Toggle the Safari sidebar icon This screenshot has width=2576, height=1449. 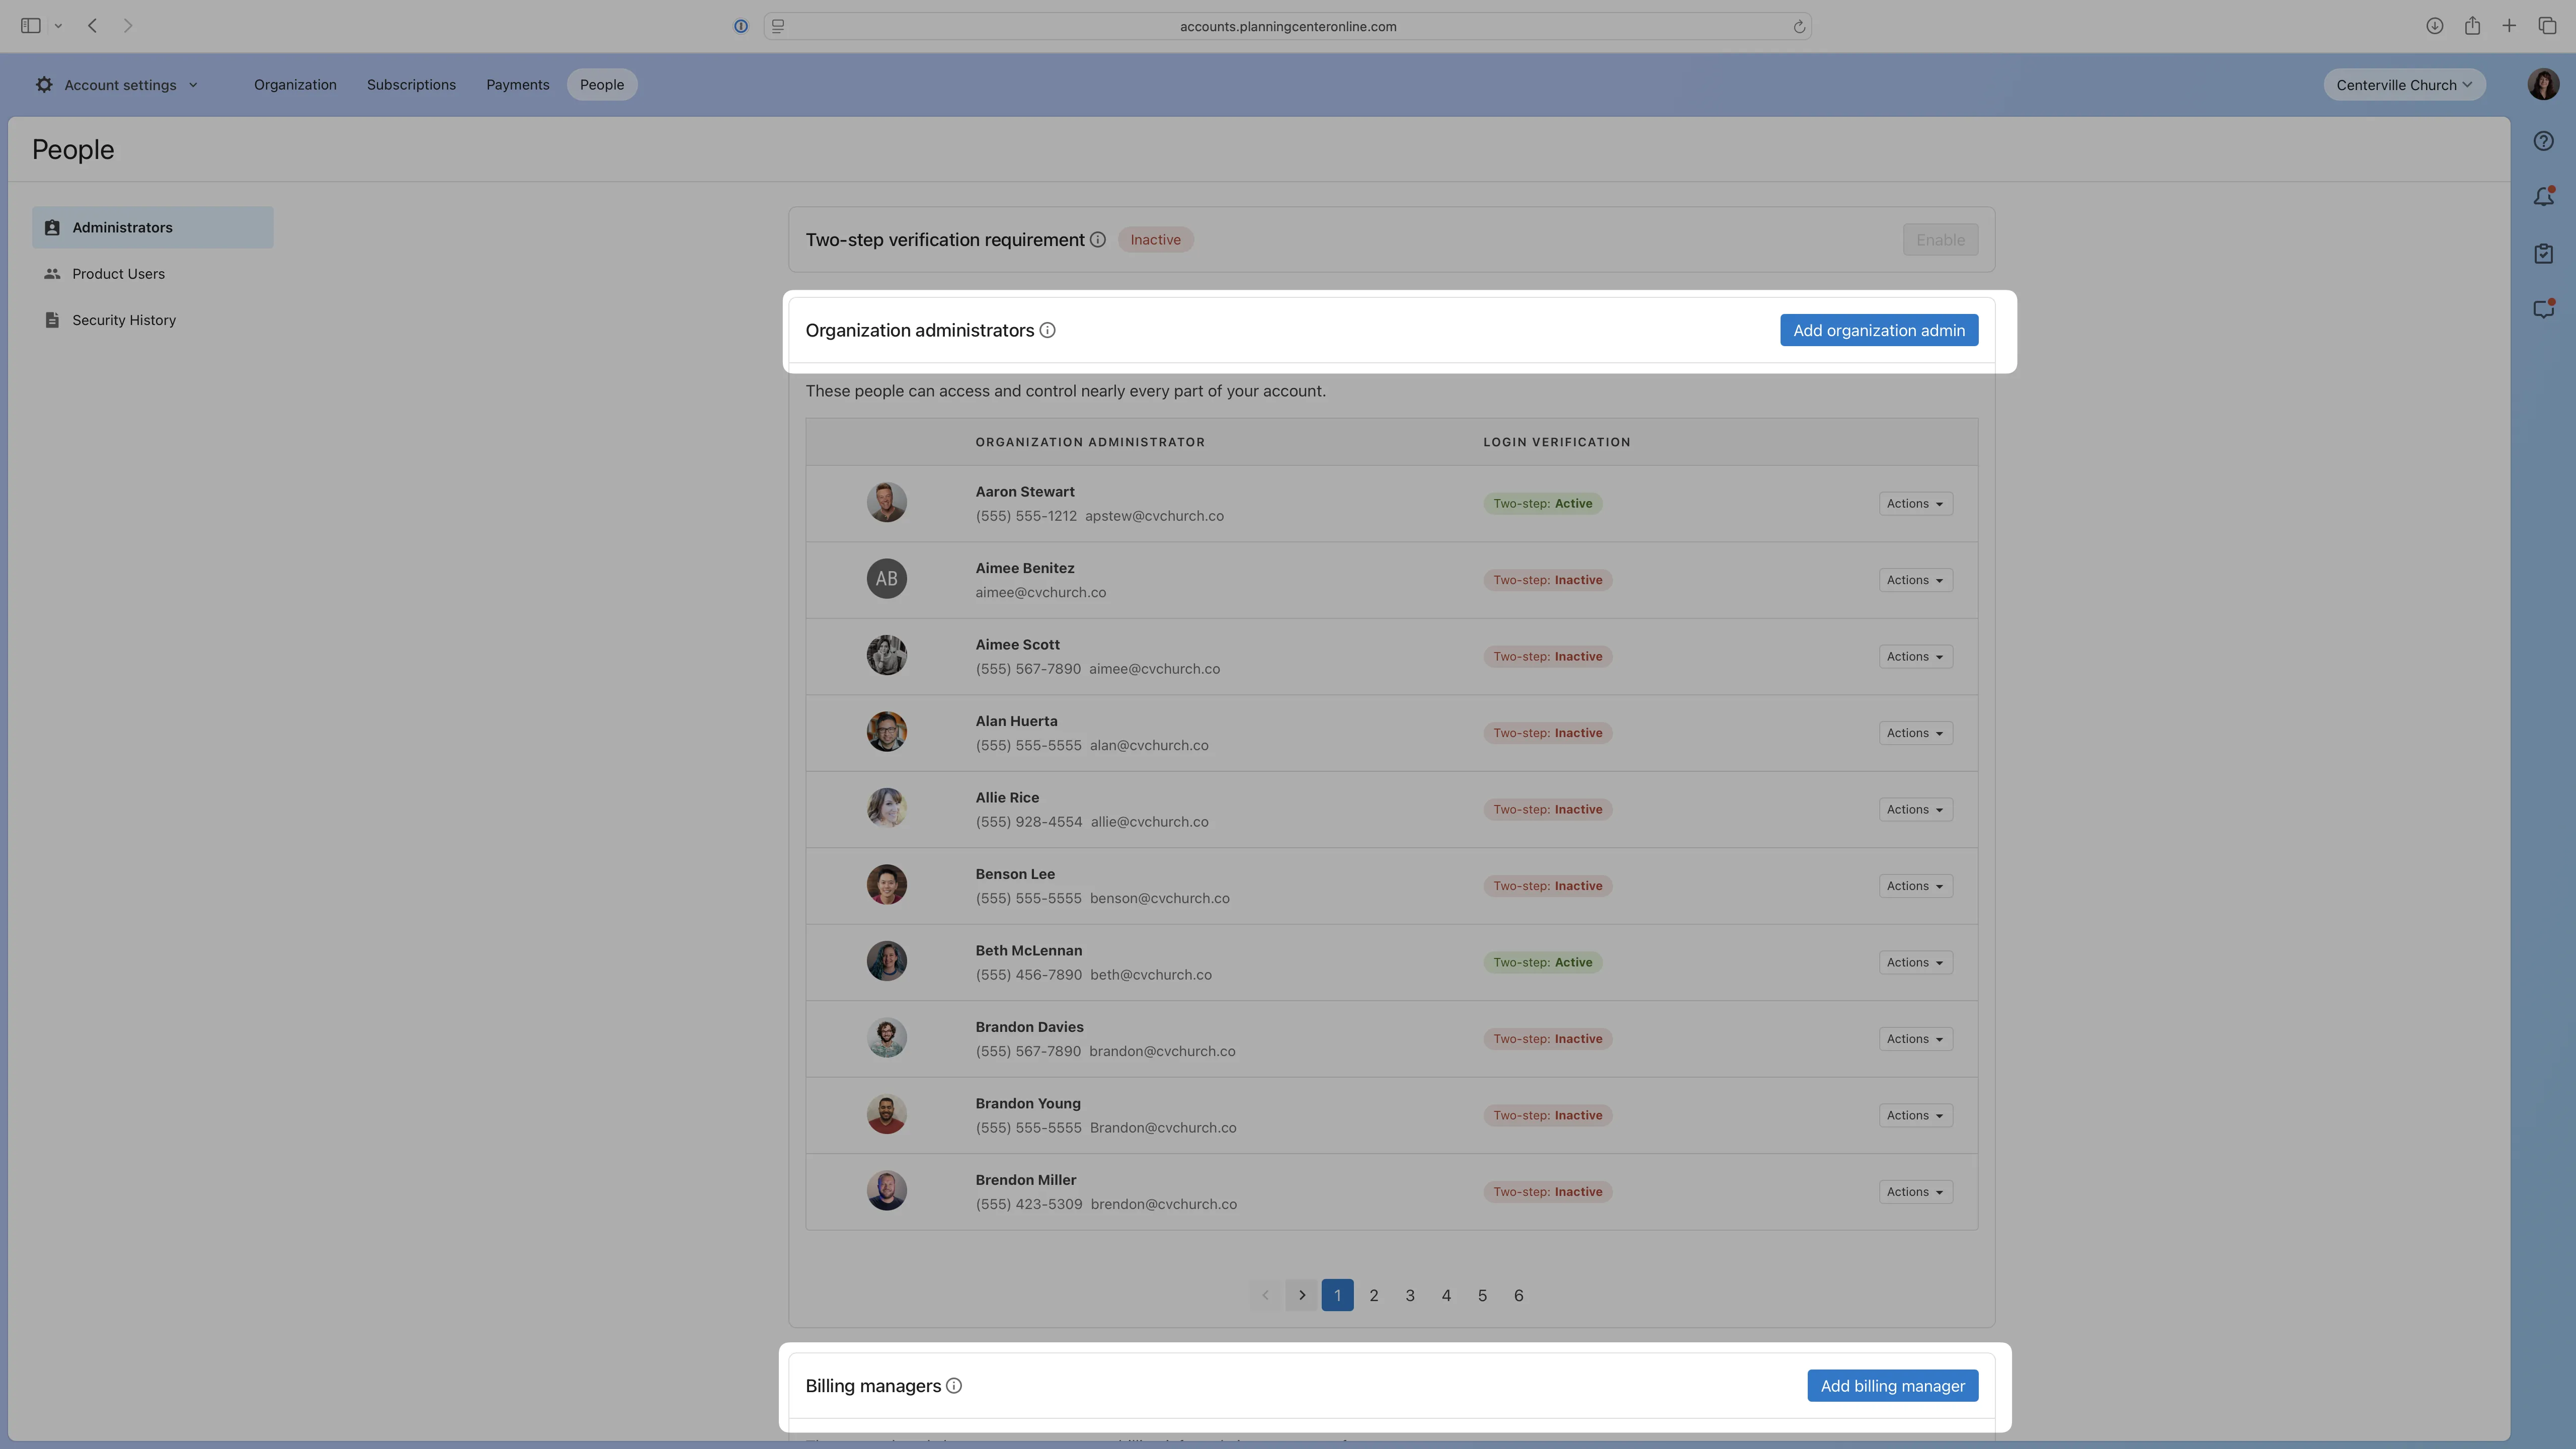(31, 26)
